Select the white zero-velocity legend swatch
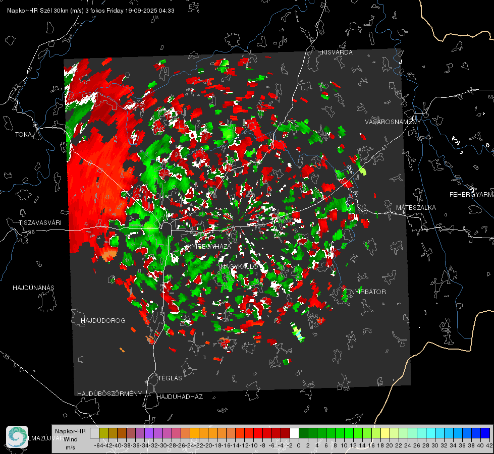The image size is (494, 454). pos(294,433)
